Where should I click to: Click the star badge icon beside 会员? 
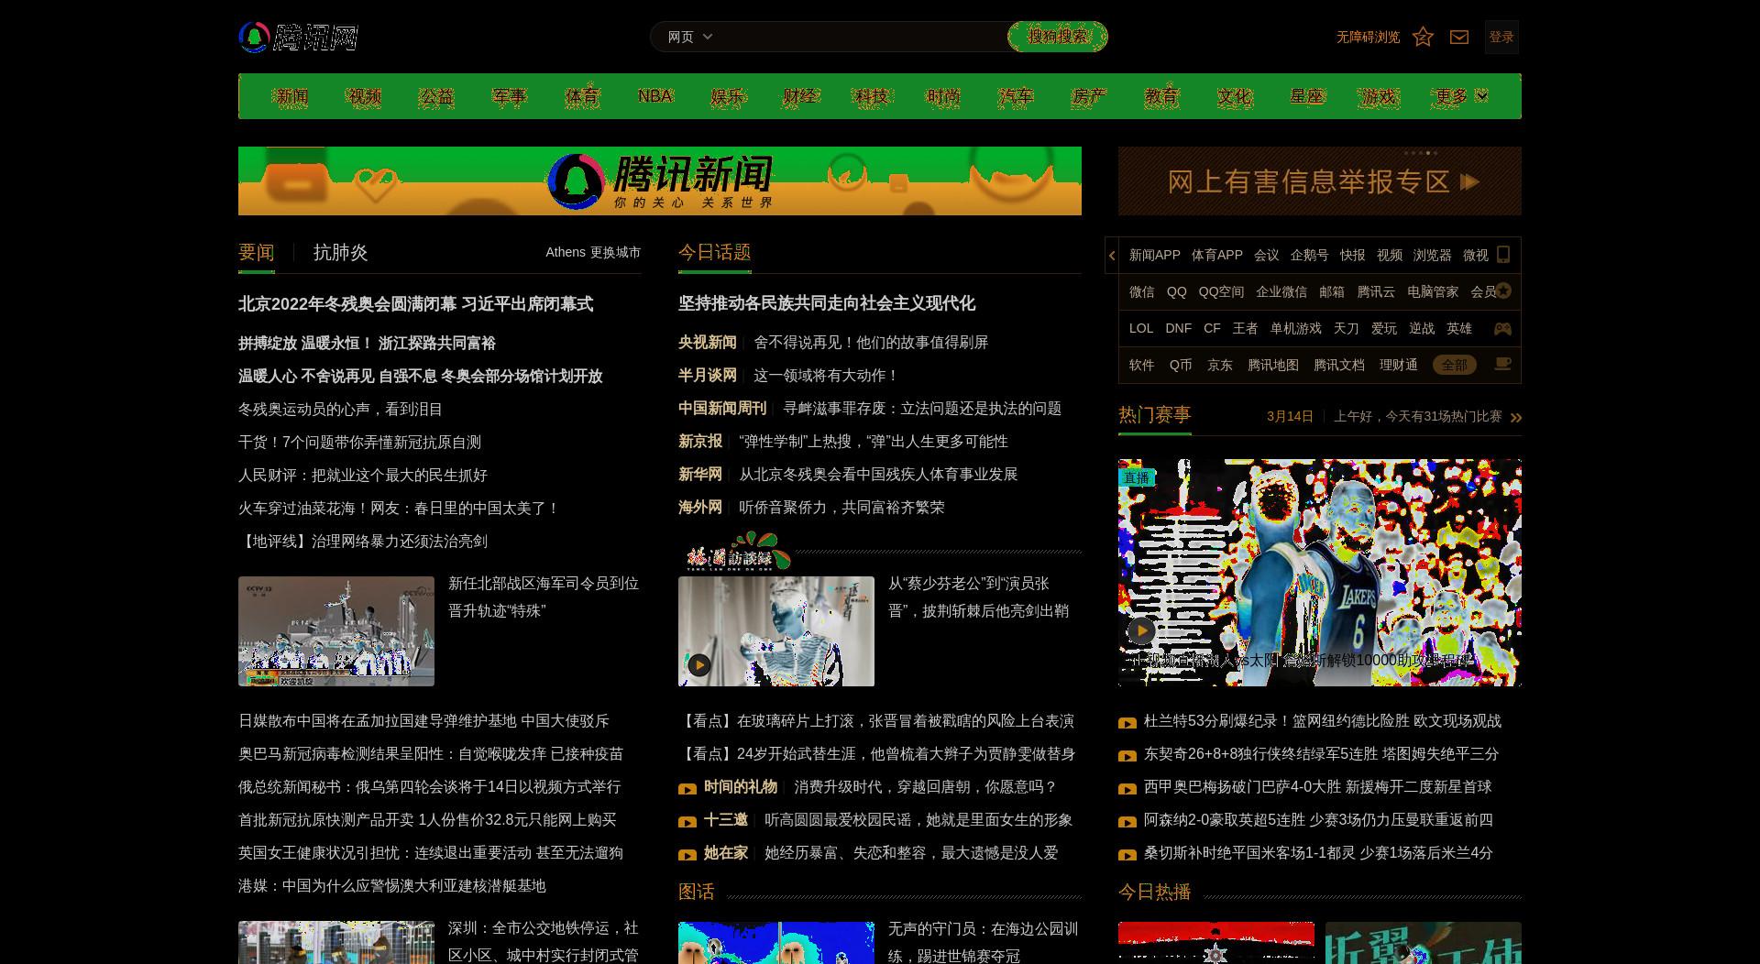pos(1503,291)
